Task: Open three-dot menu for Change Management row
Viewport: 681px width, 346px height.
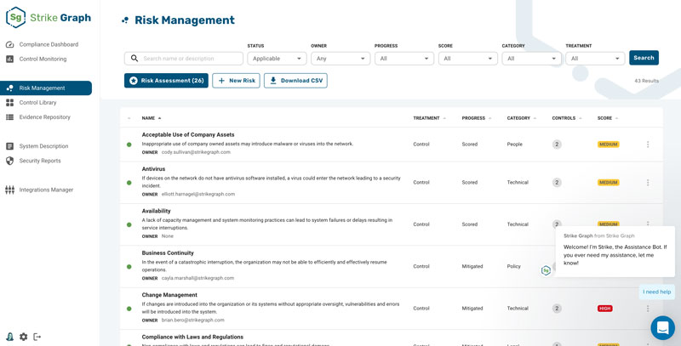Action: click(648, 309)
